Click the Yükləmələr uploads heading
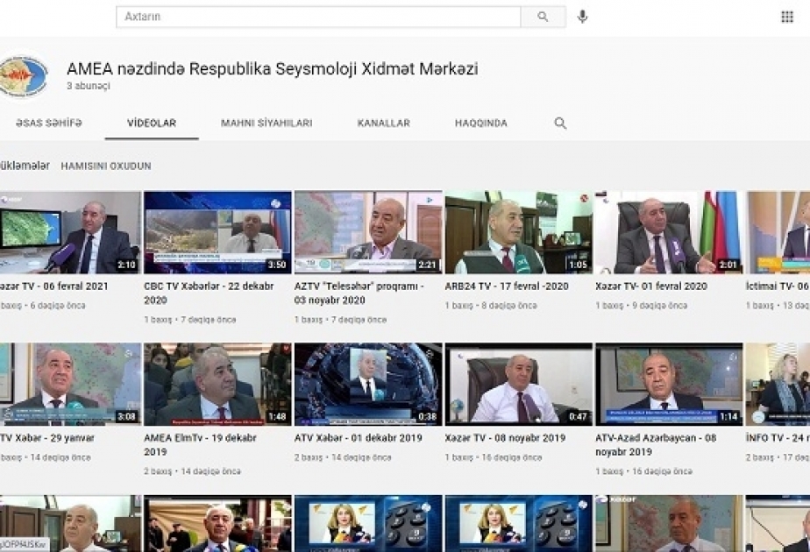Image resolution: width=810 pixels, height=552 pixels. click(25, 166)
